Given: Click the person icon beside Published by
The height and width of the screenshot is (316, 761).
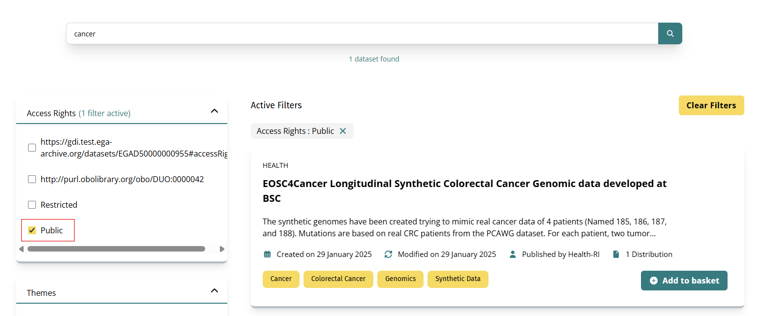Looking at the screenshot, I should coord(513,254).
